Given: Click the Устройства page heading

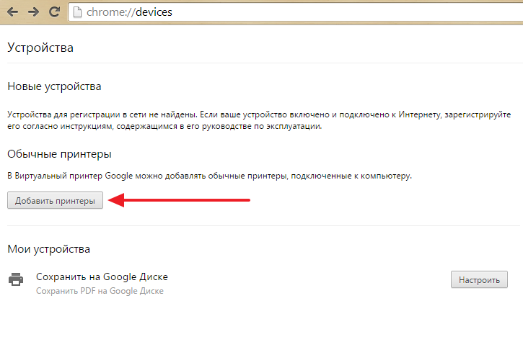Looking at the screenshot, I should coord(40,48).
